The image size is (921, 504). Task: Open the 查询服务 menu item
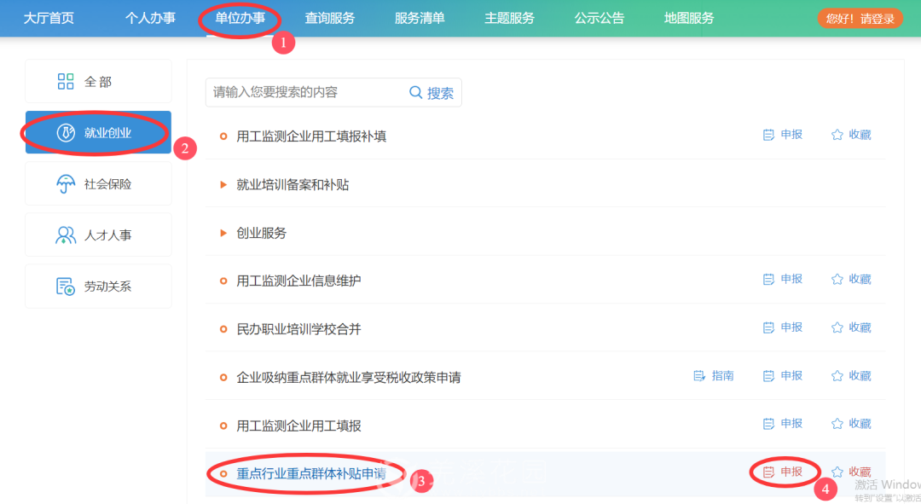[x=330, y=18]
